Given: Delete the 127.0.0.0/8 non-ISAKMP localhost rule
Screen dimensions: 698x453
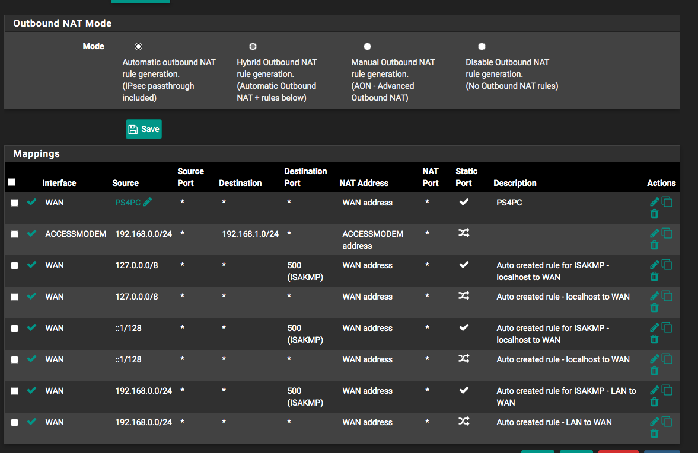Looking at the screenshot, I should click(x=654, y=308).
